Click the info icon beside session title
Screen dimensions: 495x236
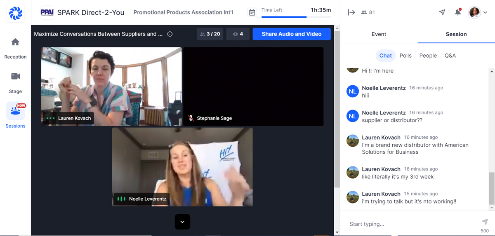(170, 34)
